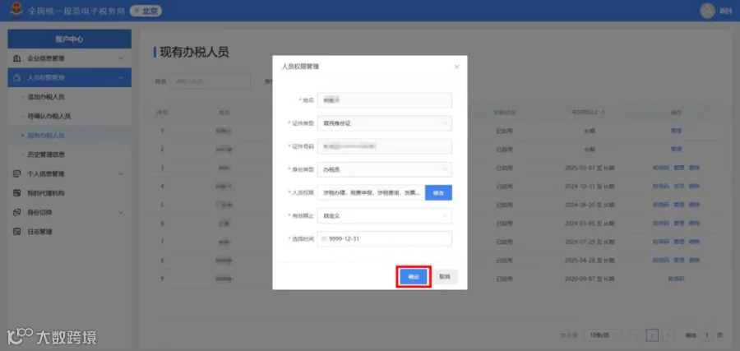Click the 身份切换 sidebar icon
The image size is (740, 351).
click(x=17, y=212)
